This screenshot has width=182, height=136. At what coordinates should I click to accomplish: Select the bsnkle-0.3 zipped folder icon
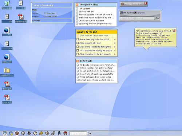pyautogui.click(x=7, y=72)
